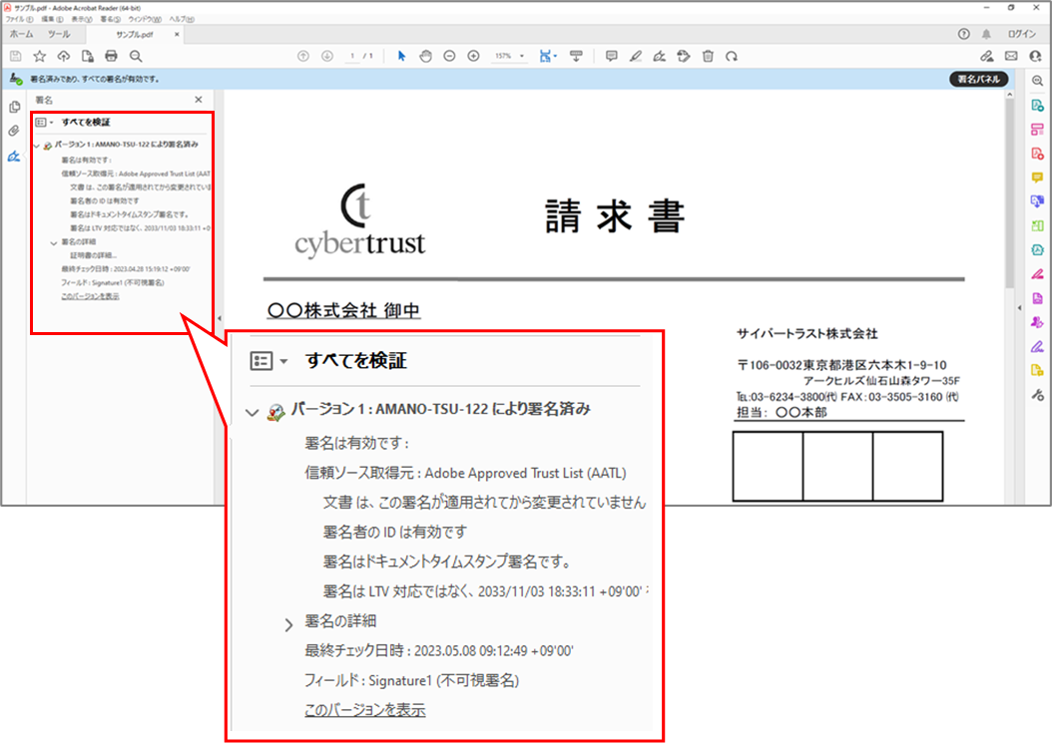
Task: Click the このバージョンを表示 link in the sidebar
Action: [x=90, y=296]
